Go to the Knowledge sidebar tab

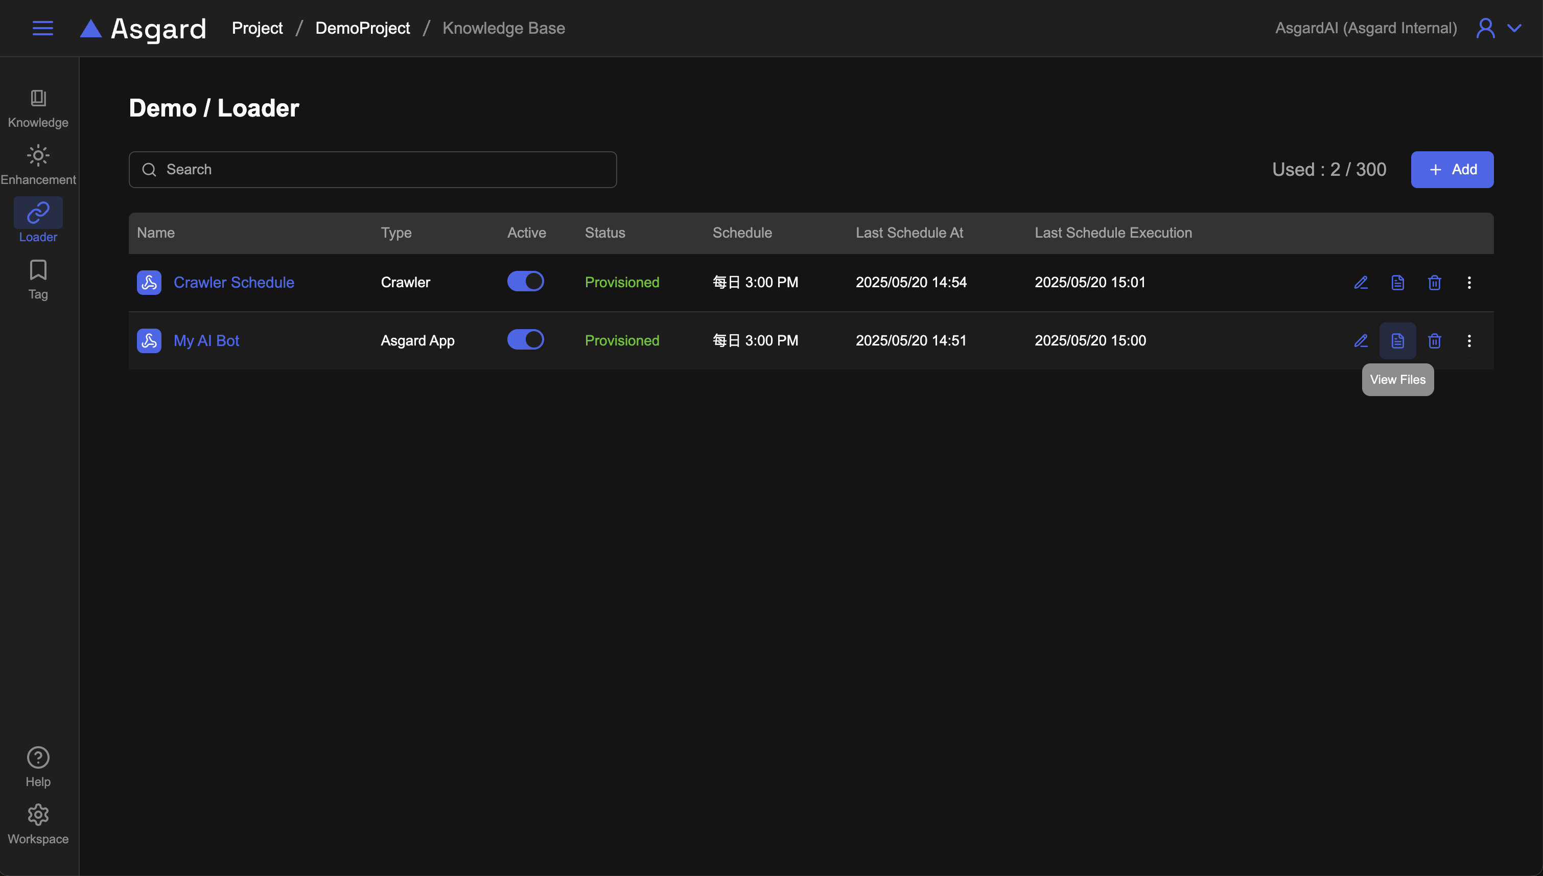pyautogui.click(x=38, y=108)
